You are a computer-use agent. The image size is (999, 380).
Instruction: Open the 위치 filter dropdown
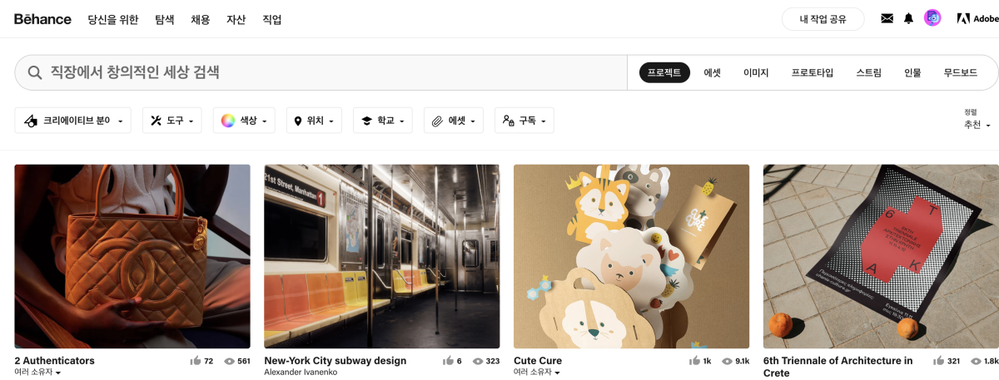point(315,121)
